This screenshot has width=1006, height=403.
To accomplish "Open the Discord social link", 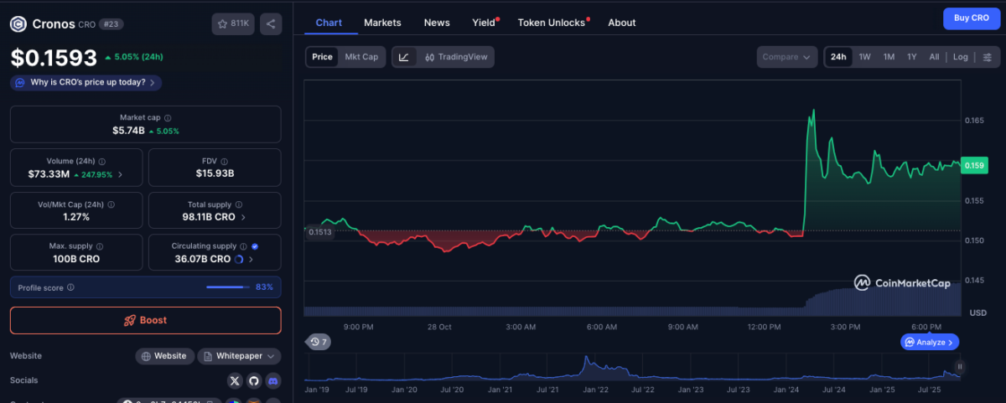I will (x=272, y=381).
